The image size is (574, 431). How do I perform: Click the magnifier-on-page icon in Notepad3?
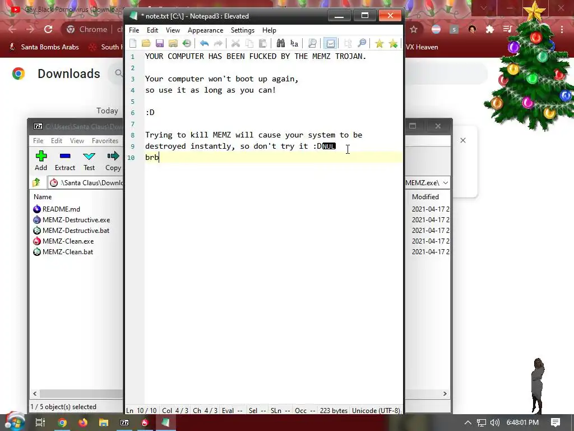pyautogui.click(x=312, y=44)
